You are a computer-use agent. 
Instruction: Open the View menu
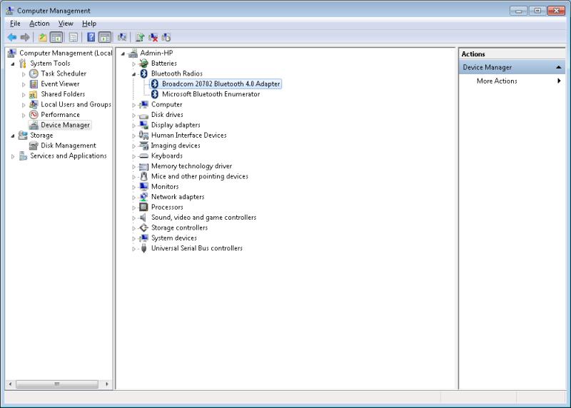pyautogui.click(x=66, y=24)
